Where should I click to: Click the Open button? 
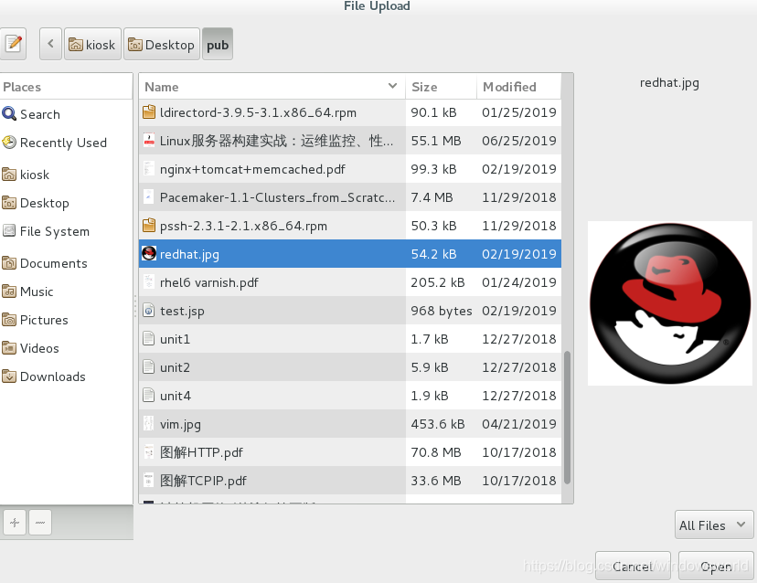716,567
